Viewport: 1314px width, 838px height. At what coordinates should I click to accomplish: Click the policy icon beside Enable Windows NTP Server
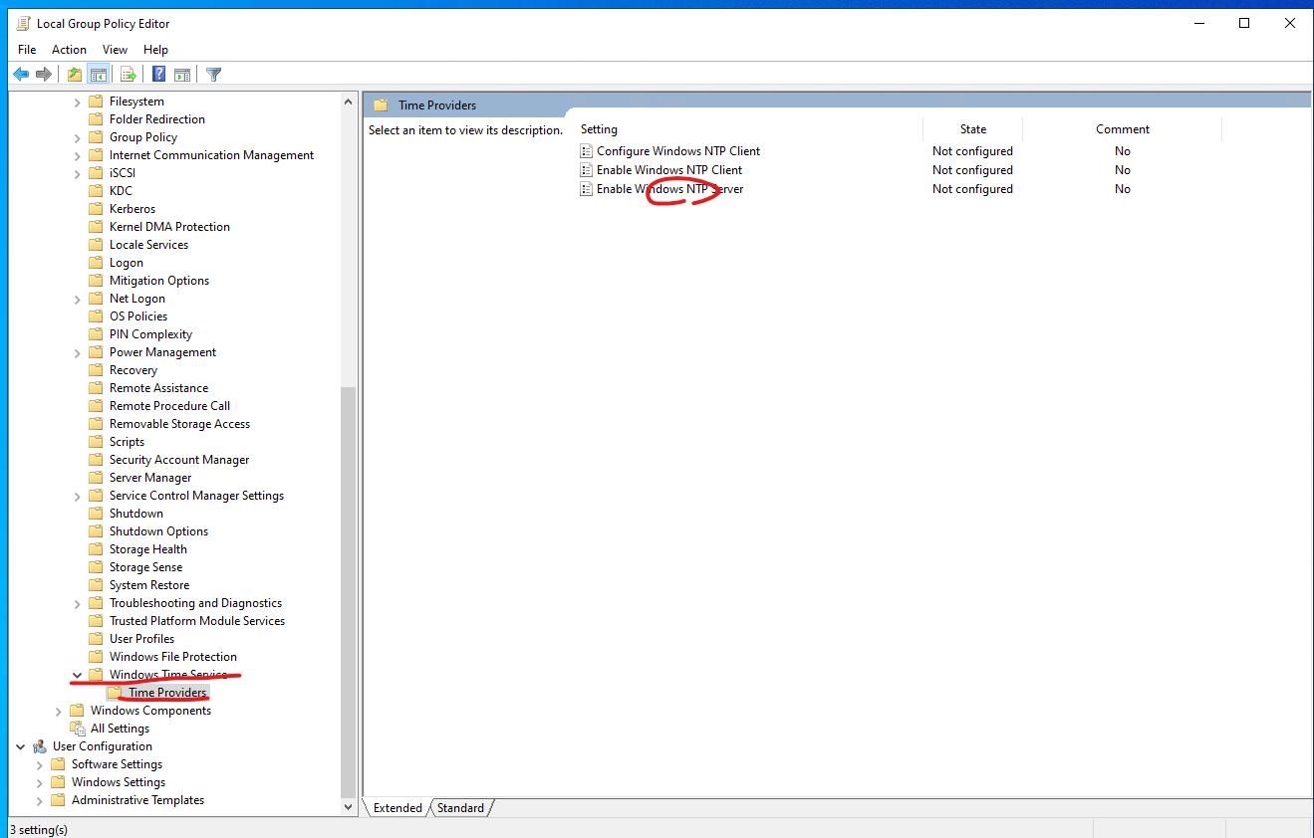coord(587,189)
